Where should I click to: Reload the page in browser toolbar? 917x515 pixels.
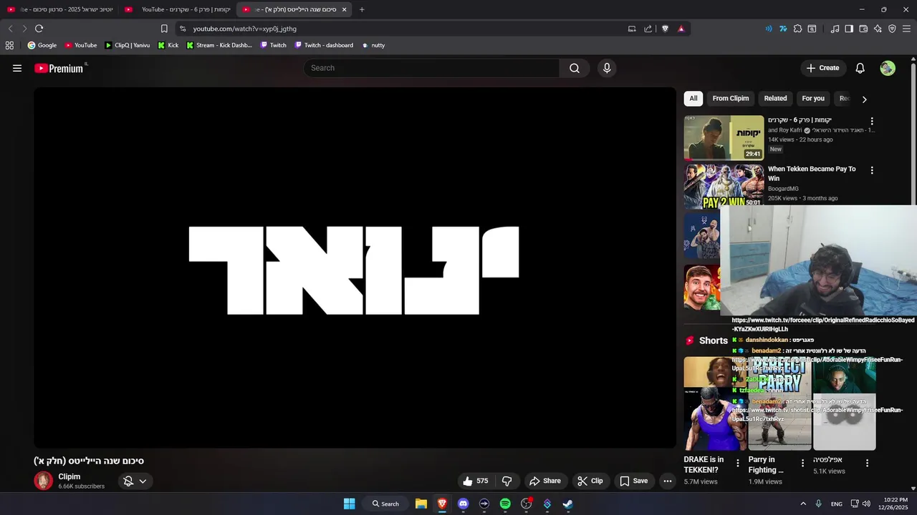[39, 29]
